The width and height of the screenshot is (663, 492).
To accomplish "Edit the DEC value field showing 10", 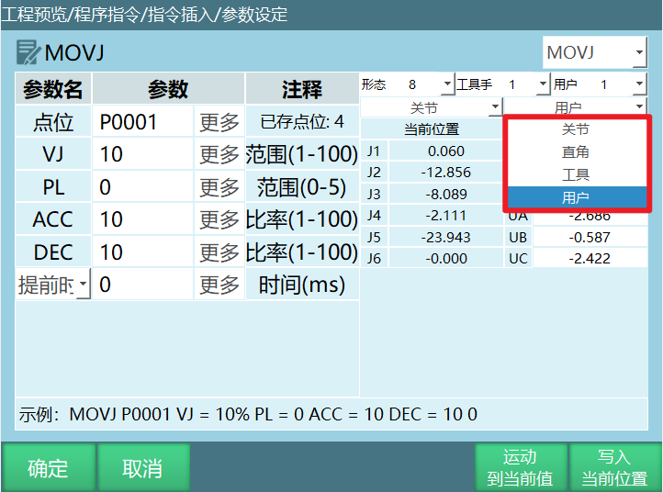I will pos(143,252).
